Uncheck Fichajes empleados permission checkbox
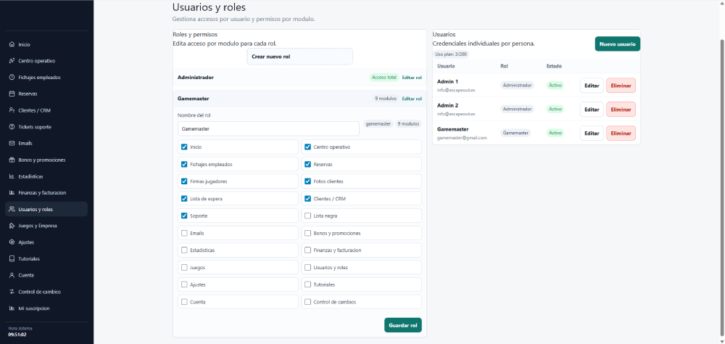 pyautogui.click(x=184, y=164)
